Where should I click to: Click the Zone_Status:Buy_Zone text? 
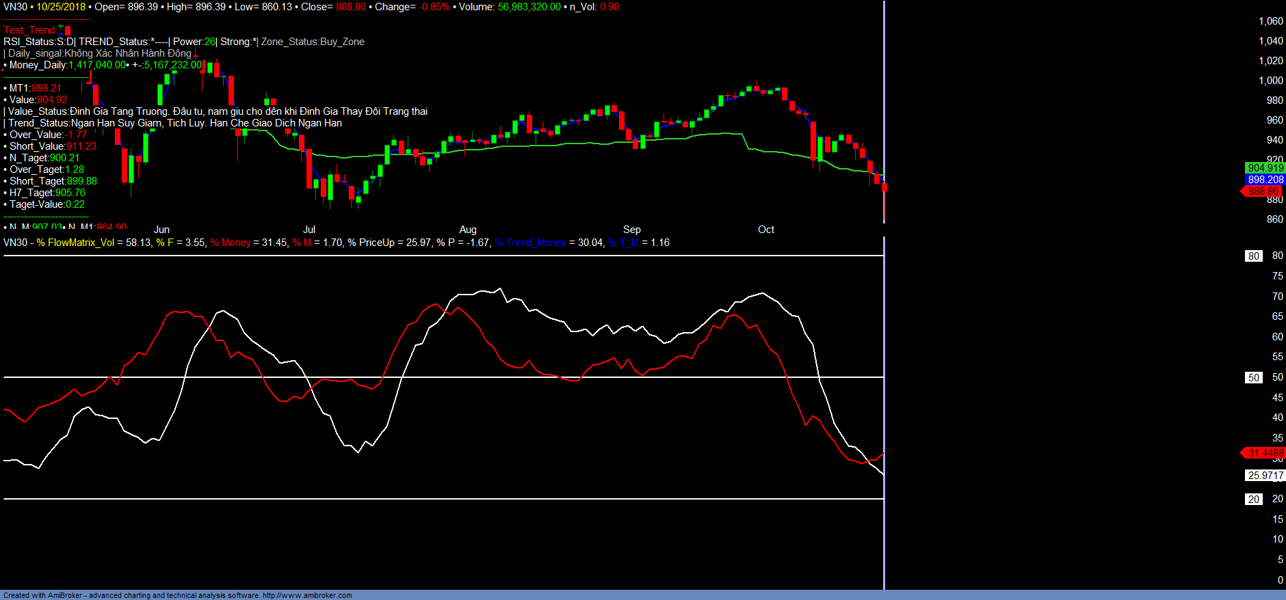click(313, 42)
